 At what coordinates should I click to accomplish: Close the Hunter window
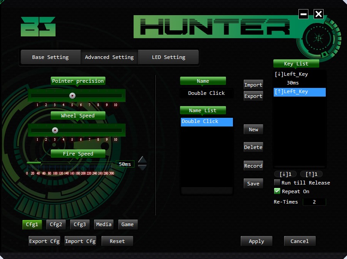pos(318,14)
